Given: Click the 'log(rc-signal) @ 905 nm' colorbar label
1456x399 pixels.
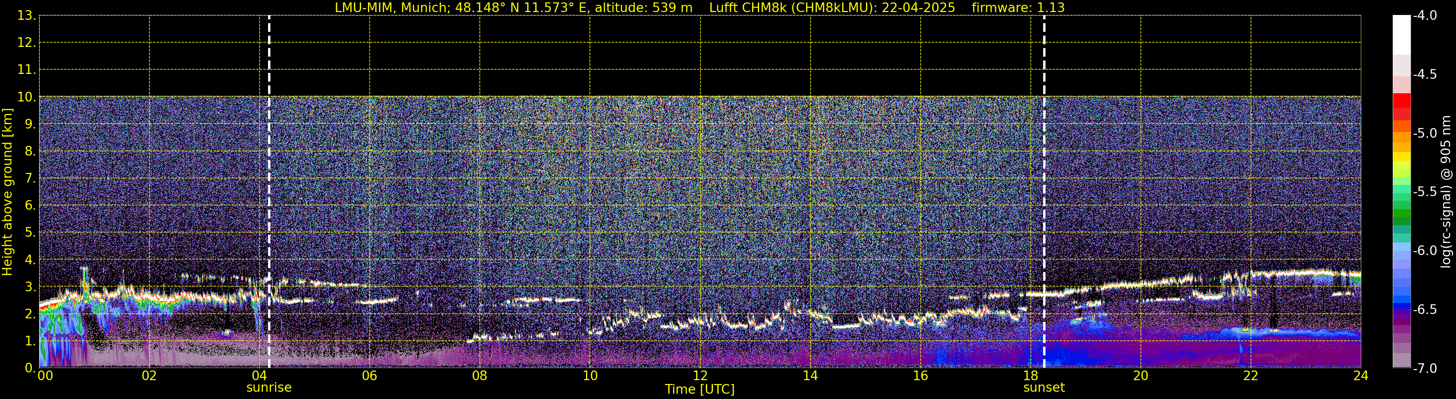Looking at the screenshot, I should tap(1446, 192).
